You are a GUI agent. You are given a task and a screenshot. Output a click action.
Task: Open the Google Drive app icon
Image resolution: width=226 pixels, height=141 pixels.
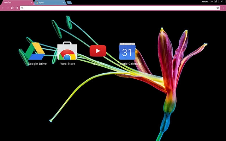(35, 51)
